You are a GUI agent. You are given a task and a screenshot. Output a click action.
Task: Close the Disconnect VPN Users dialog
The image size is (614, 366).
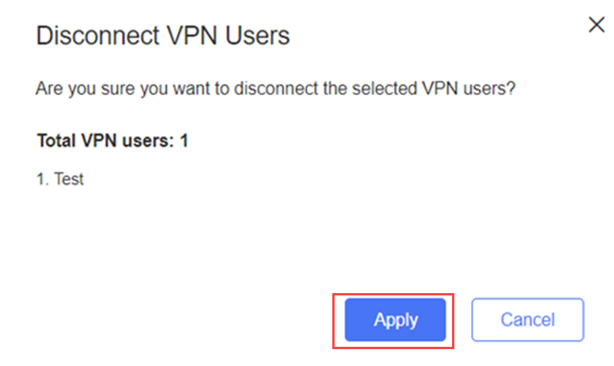point(596,25)
